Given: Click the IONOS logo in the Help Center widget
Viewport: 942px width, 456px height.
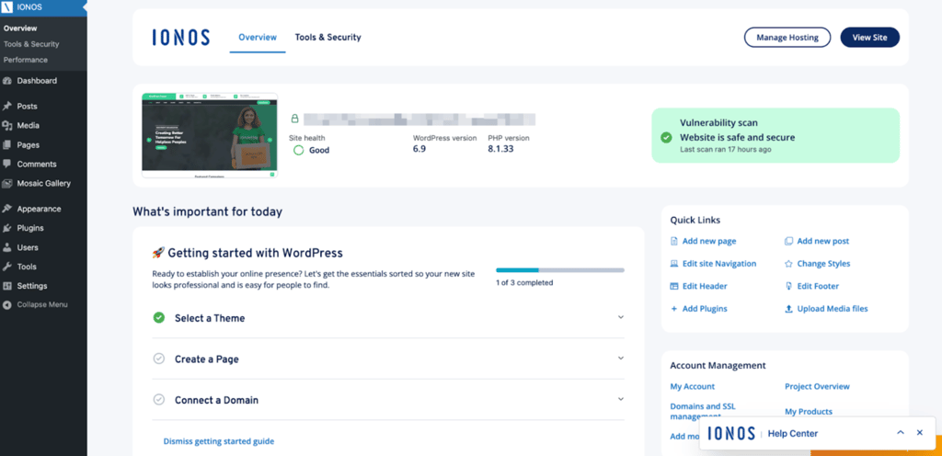Looking at the screenshot, I should pyautogui.click(x=731, y=433).
